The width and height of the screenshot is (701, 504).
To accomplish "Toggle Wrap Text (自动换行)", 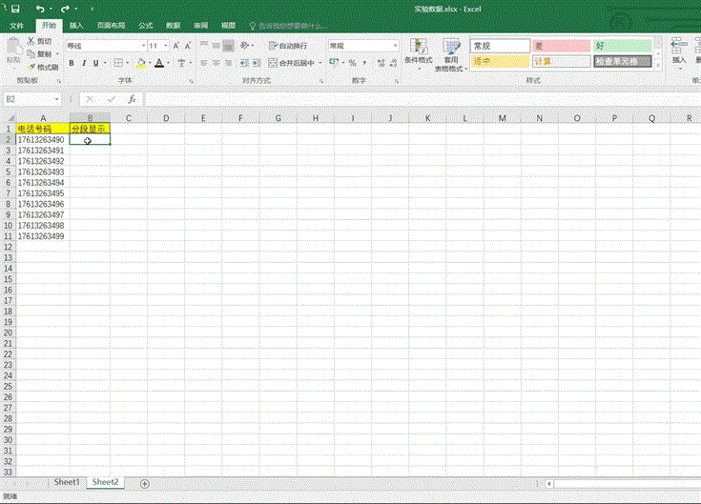I will click(x=287, y=46).
